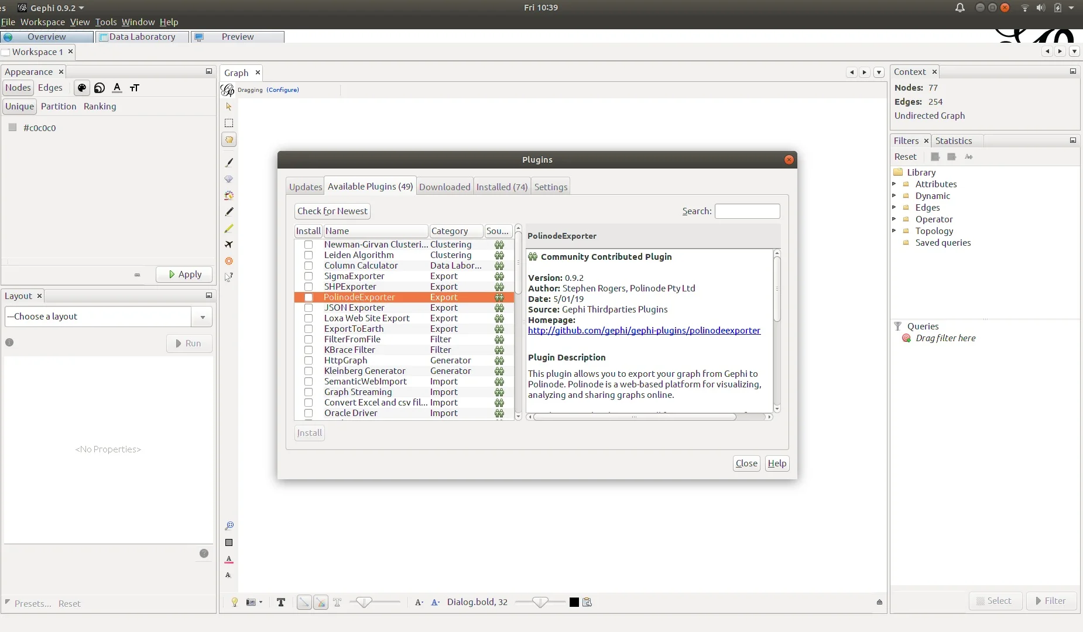Click the plugin Search input field
Screen dimensions: 1083x632
748,211
